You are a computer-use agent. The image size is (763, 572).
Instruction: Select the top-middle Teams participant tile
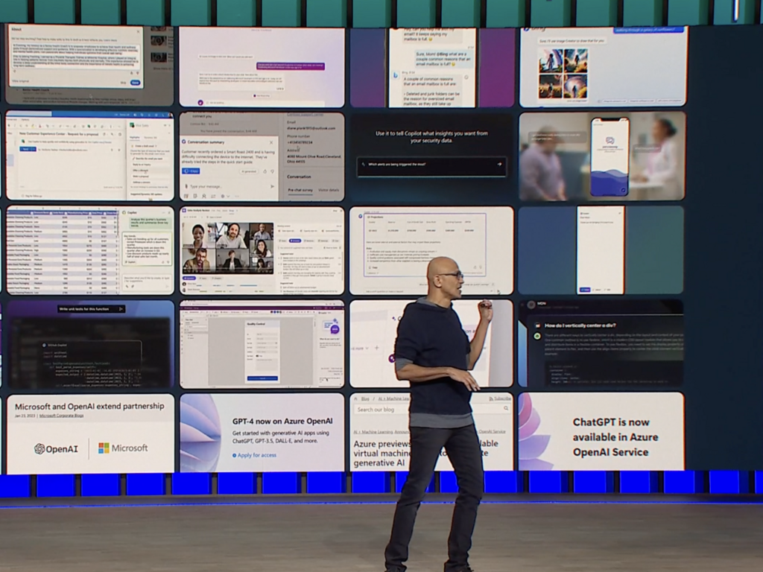pos(232,235)
